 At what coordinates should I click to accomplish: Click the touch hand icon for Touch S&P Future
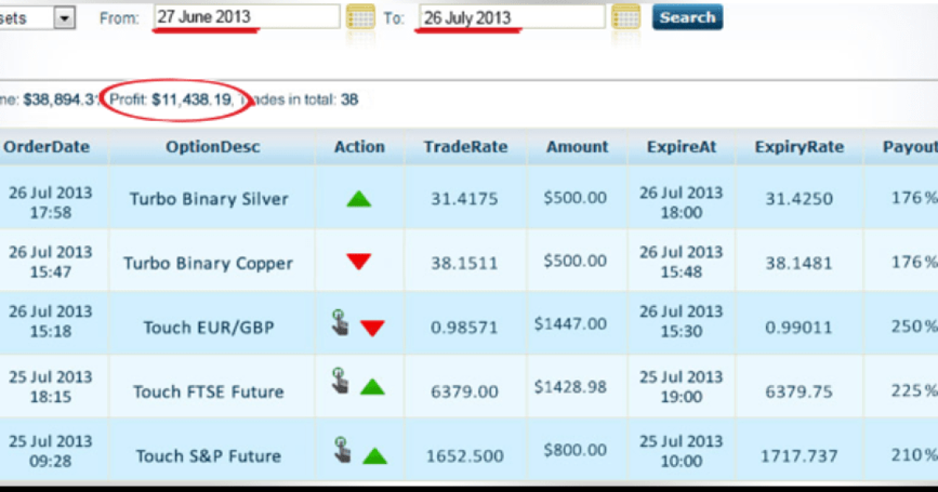[342, 450]
